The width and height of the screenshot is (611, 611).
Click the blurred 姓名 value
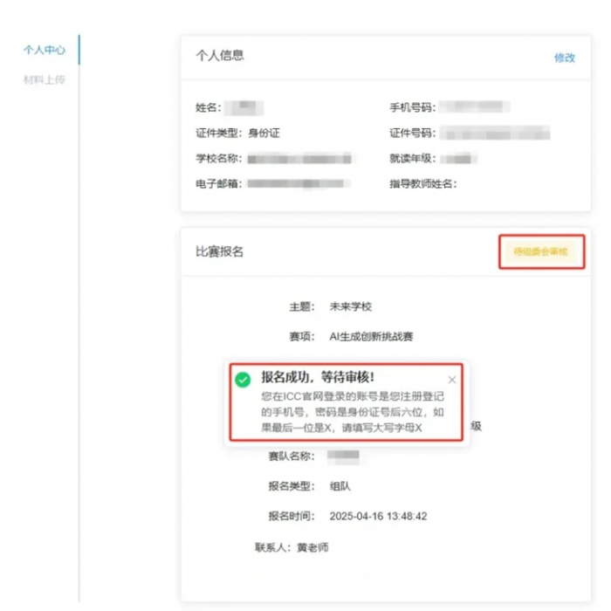(244, 107)
